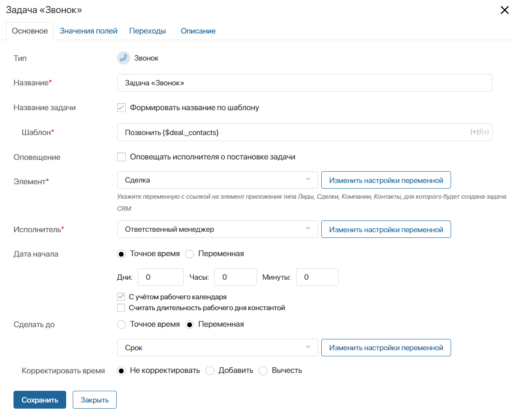Choose "Переменная" for Сделать до
512x413 pixels.
tap(189, 325)
